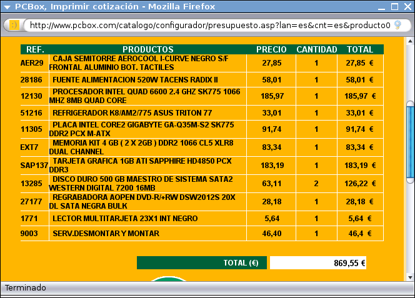The height and width of the screenshot is (298, 415).
Task: Click REFRIGERADOR K8/AM2/775 ASUS TRITON 77
Action: tap(132, 113)
